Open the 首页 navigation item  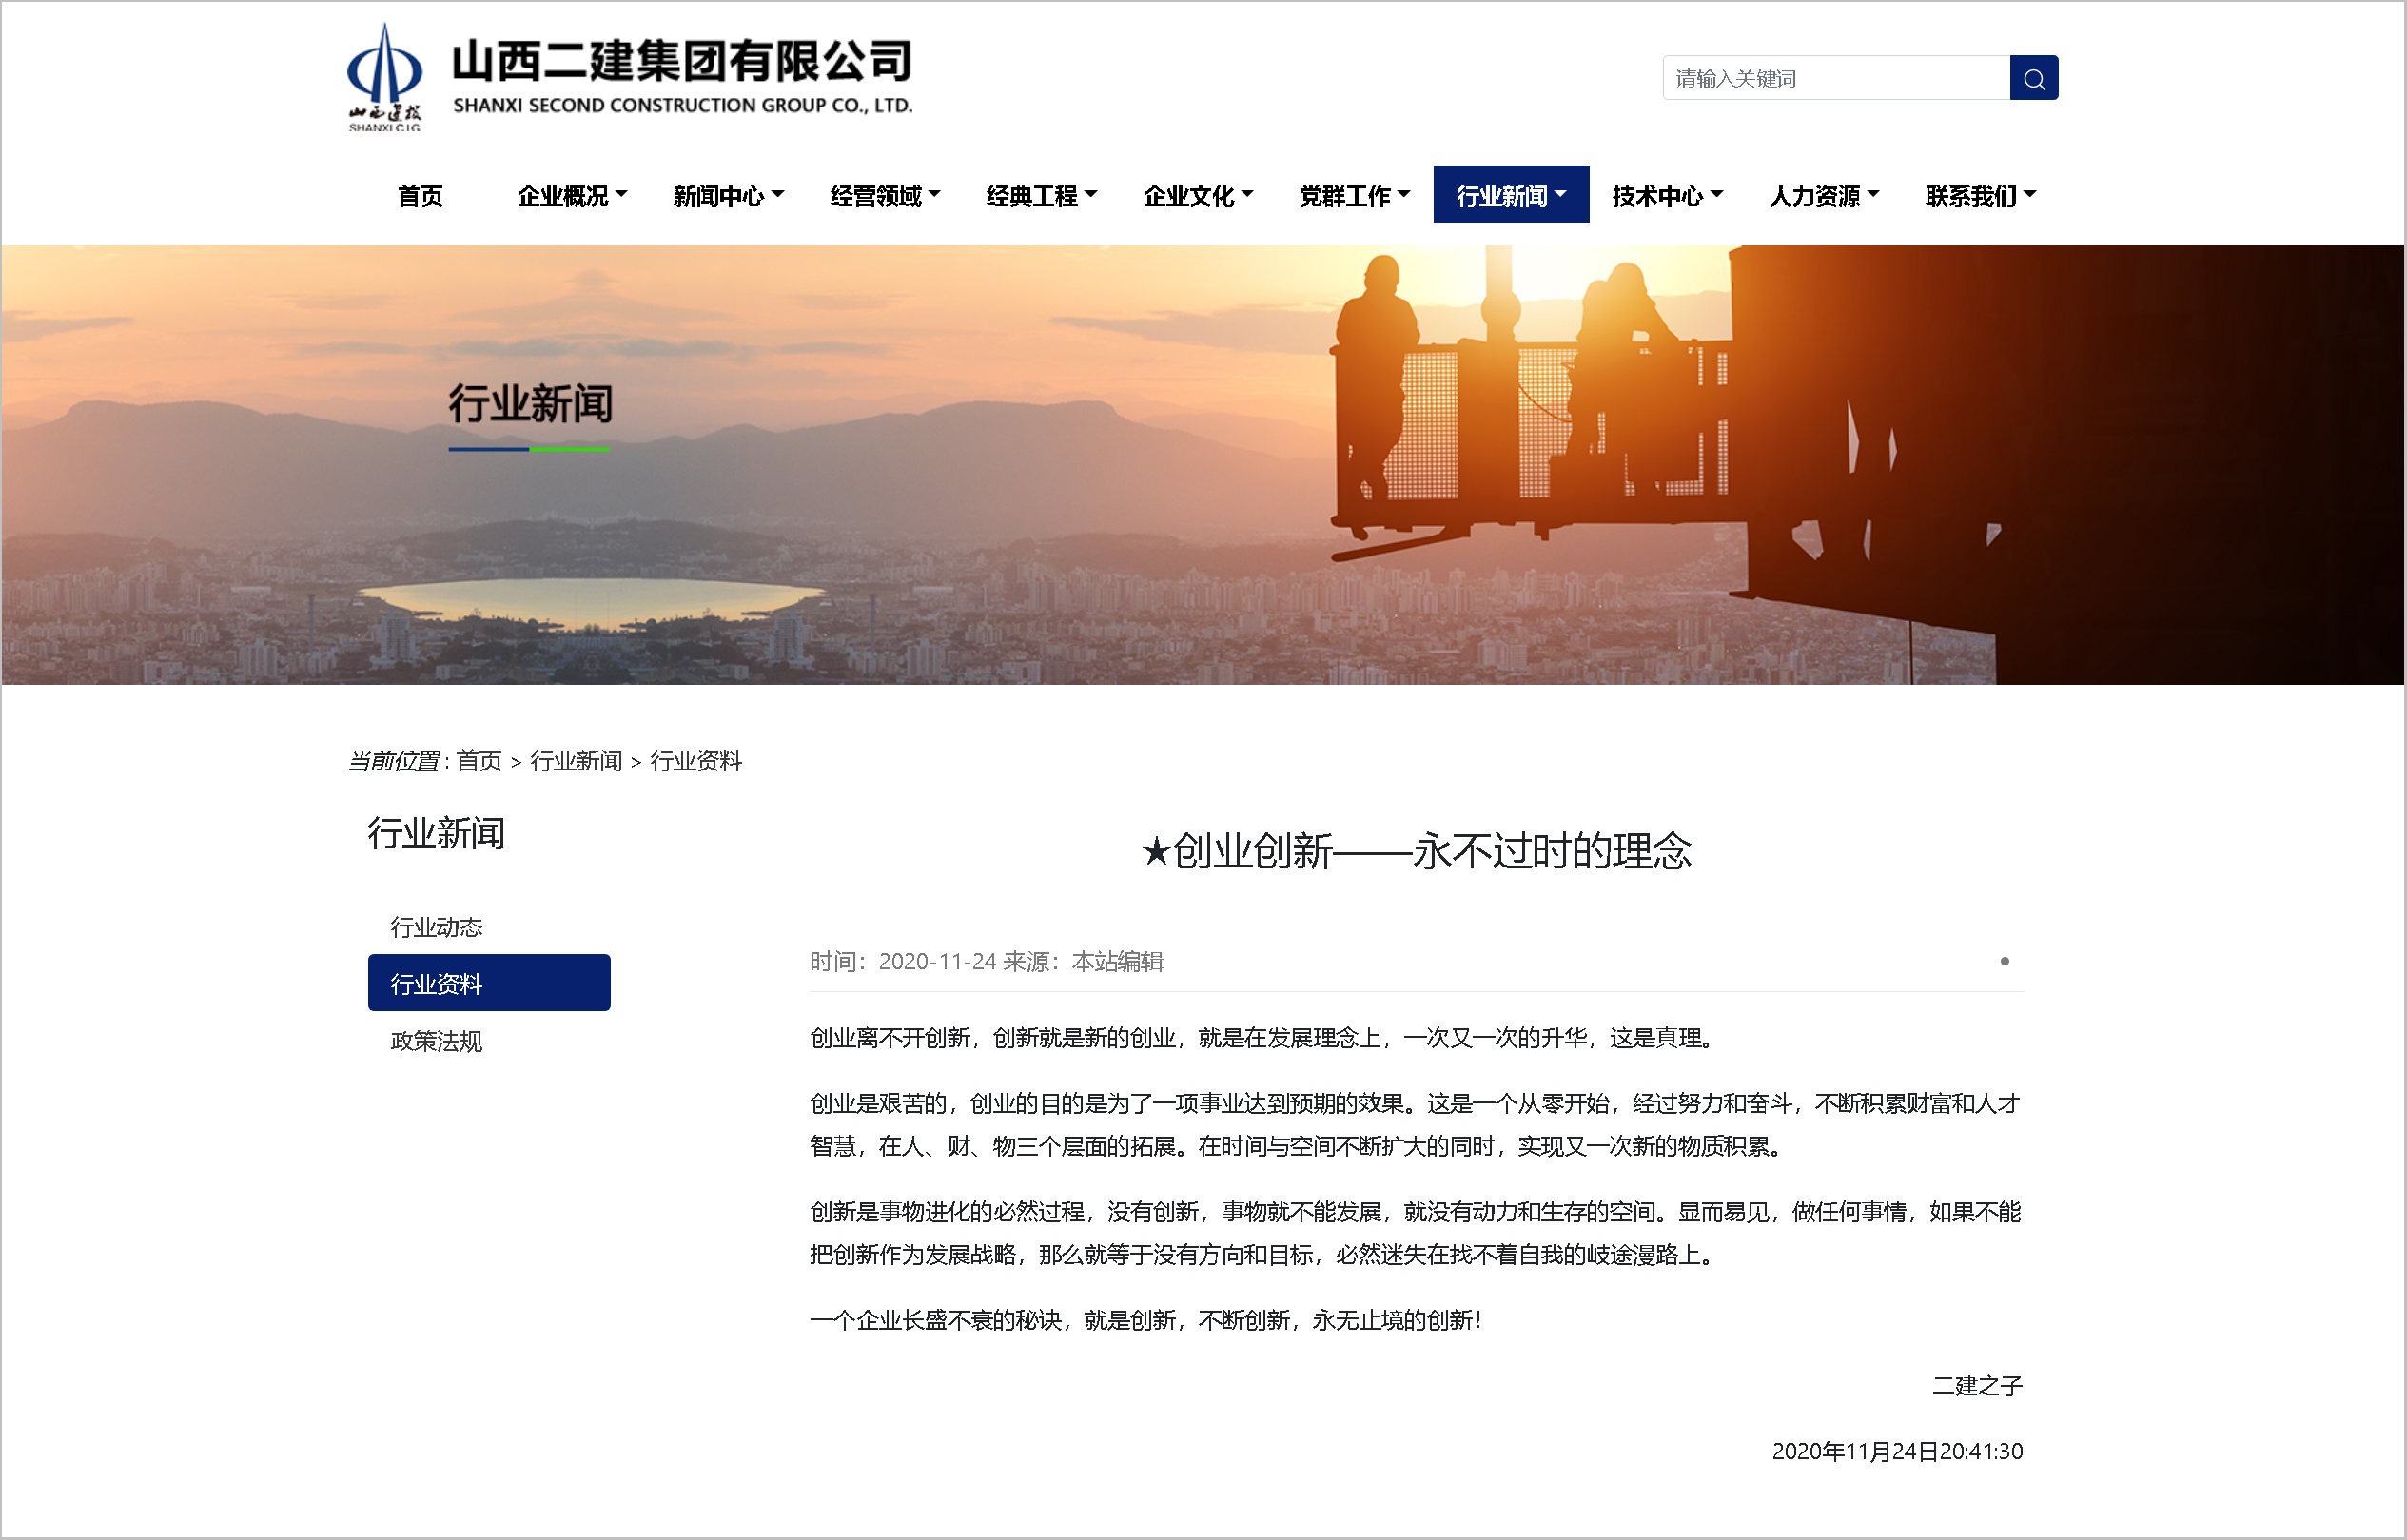tap(420, 196)
